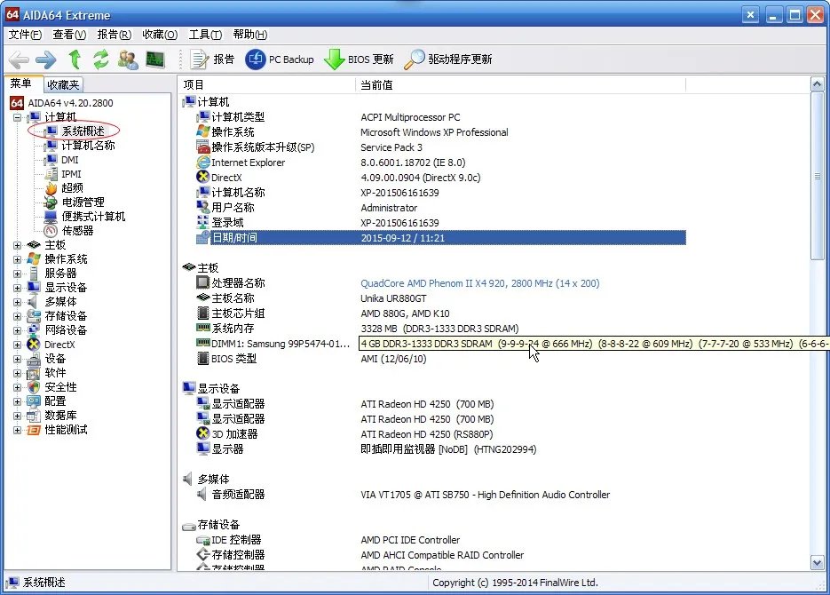Launch 驱动程序更新 via the magnifier icon

tap(414, 59)
